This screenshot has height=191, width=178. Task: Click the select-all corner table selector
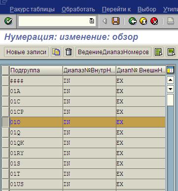tap(5, 70)
